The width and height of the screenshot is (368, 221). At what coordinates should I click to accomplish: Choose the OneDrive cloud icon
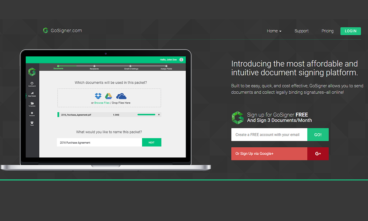point(121,96)
